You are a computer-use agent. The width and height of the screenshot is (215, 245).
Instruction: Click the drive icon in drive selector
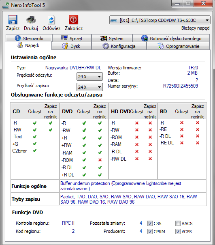point(114,20)
